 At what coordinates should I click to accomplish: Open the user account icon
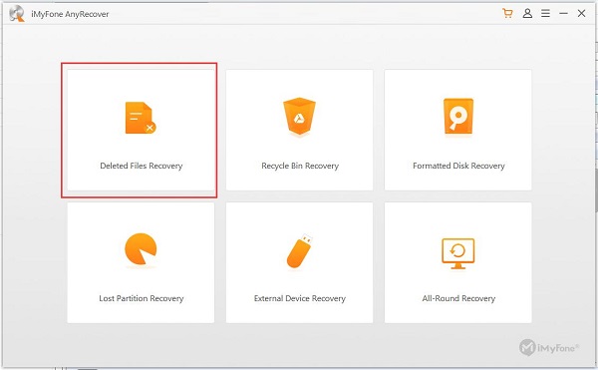click(x=527, y=14)
